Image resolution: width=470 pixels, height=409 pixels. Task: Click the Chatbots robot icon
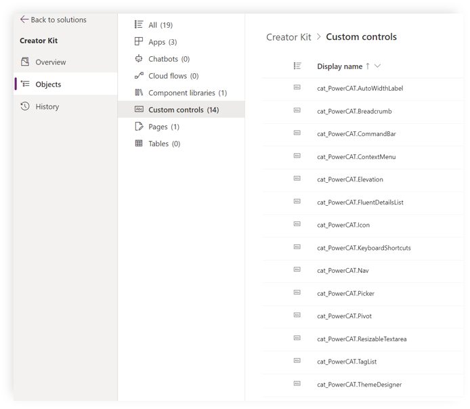(x=138, y=58)
